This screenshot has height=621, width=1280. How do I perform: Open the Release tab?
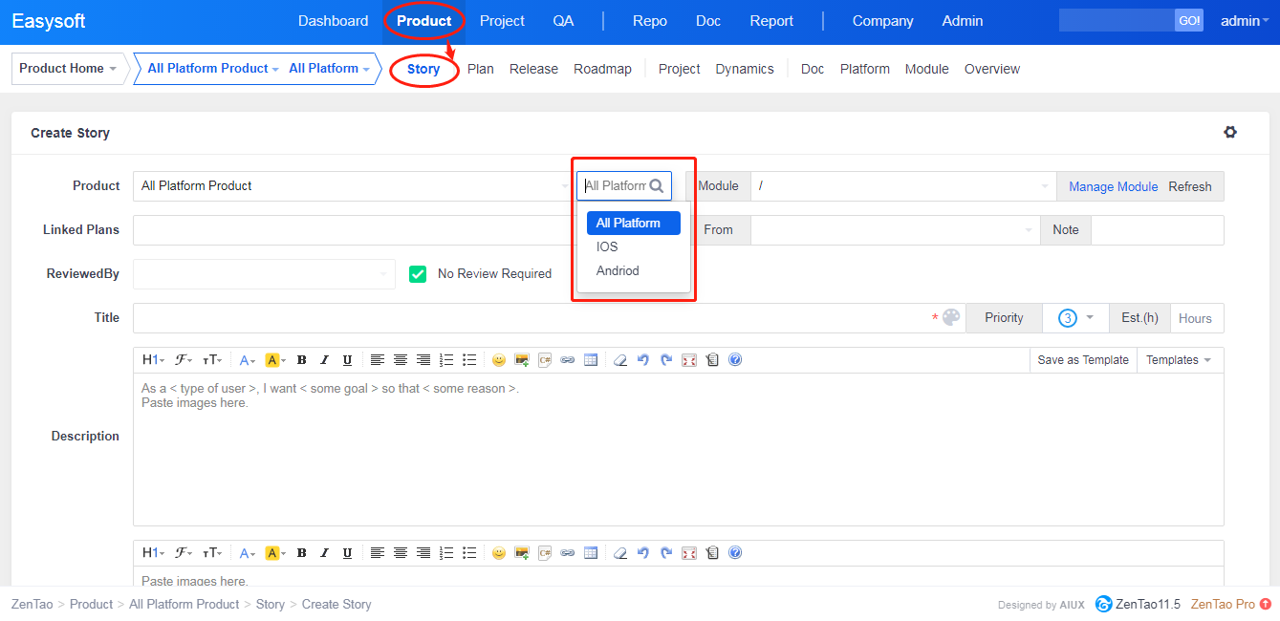click(533, 69)
